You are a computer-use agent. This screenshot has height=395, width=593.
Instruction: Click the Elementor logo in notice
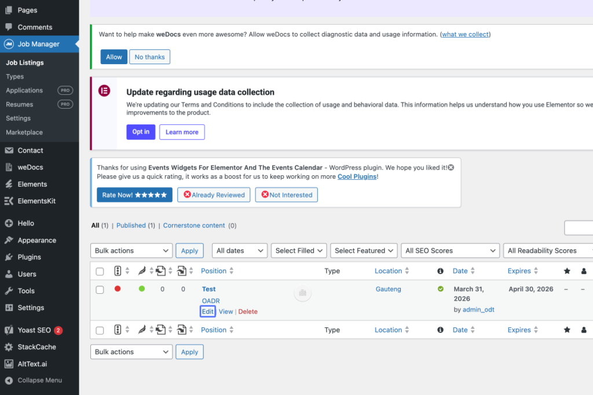104,91
